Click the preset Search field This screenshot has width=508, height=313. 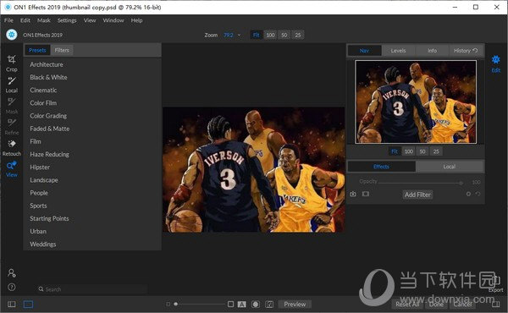pos(92,289)
